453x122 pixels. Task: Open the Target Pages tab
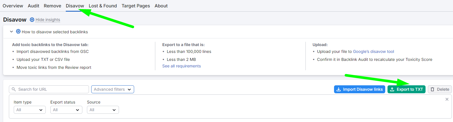(x=136, y=6)
